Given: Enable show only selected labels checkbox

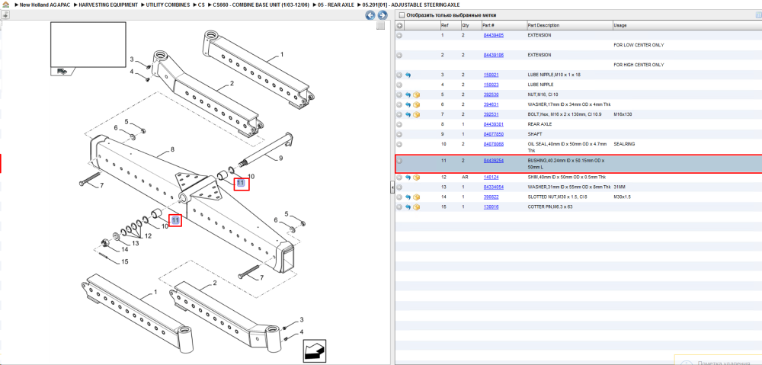Looking at the screenshot, I should pyautogui.click(x=401, y=15).
